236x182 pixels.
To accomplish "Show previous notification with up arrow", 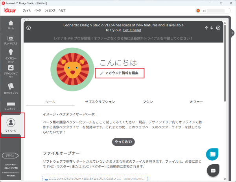I will tap(206, 28).
